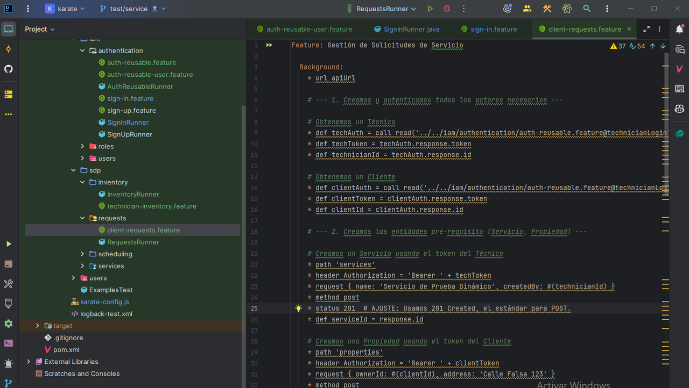Click the Search Everywhere magnifier icon
Screen dimensions: 689x388
[x=587, y=9]
